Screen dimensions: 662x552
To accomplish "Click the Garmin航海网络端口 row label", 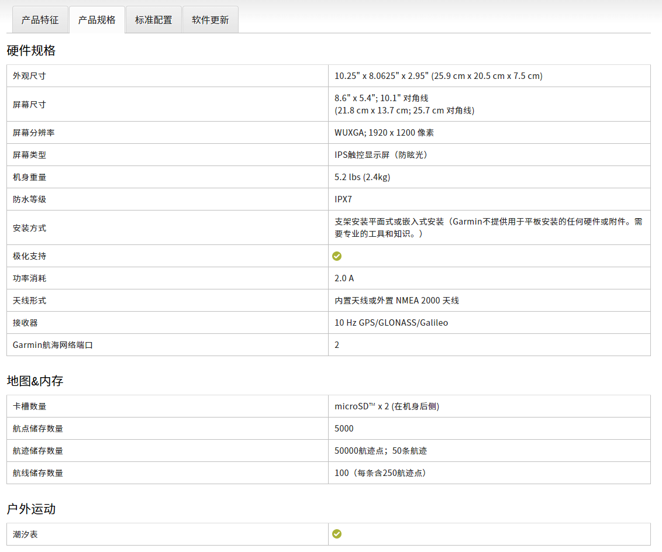I will tap(53, 345).
